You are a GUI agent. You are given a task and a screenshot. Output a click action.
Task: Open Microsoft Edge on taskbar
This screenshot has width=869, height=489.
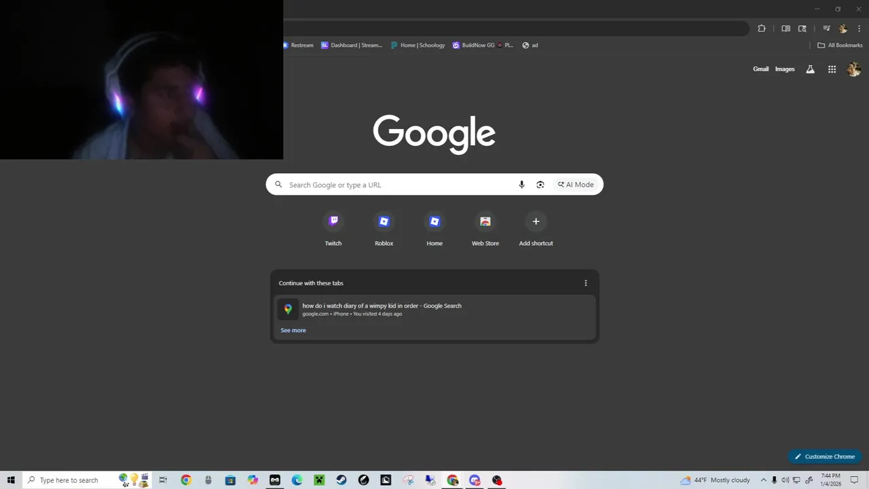(x=297, y=480)
